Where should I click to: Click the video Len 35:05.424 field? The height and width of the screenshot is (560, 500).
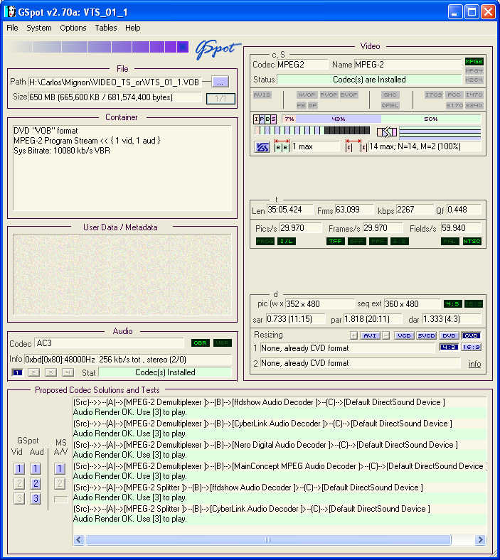(290, 210)
